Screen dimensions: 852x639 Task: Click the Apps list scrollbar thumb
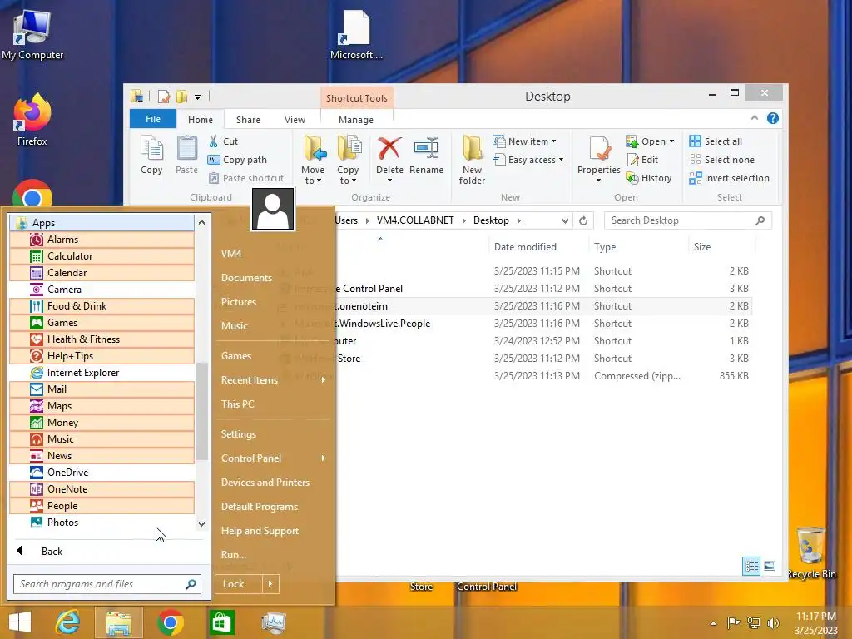201,411
